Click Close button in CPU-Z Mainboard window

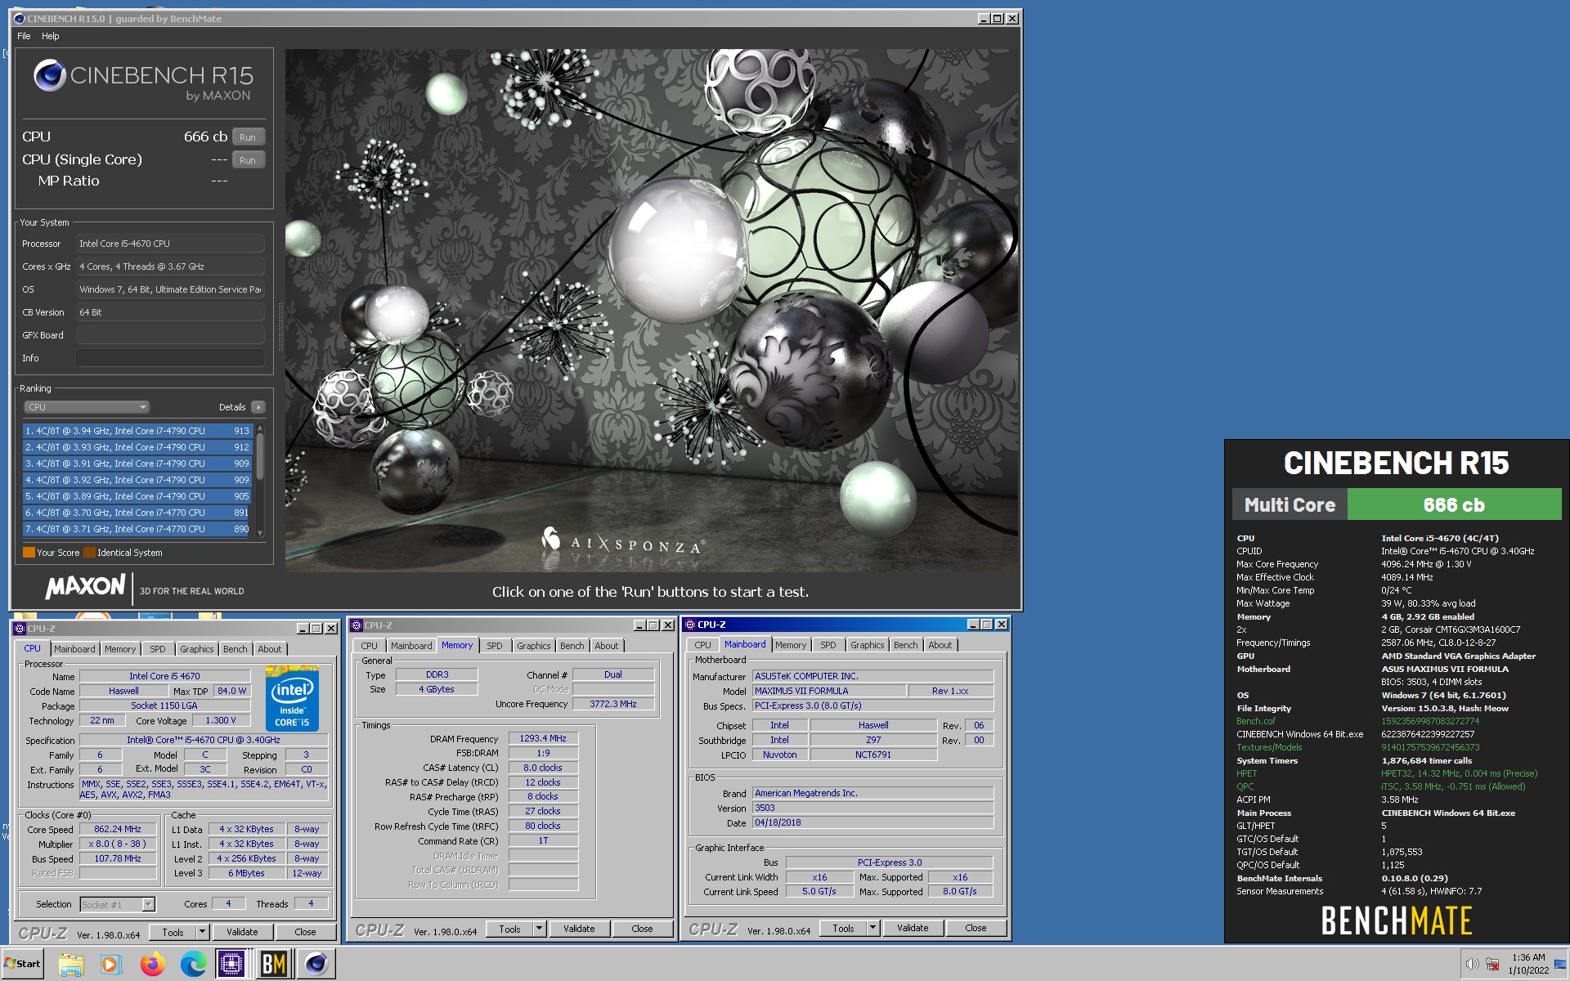[x=976, y=928]
